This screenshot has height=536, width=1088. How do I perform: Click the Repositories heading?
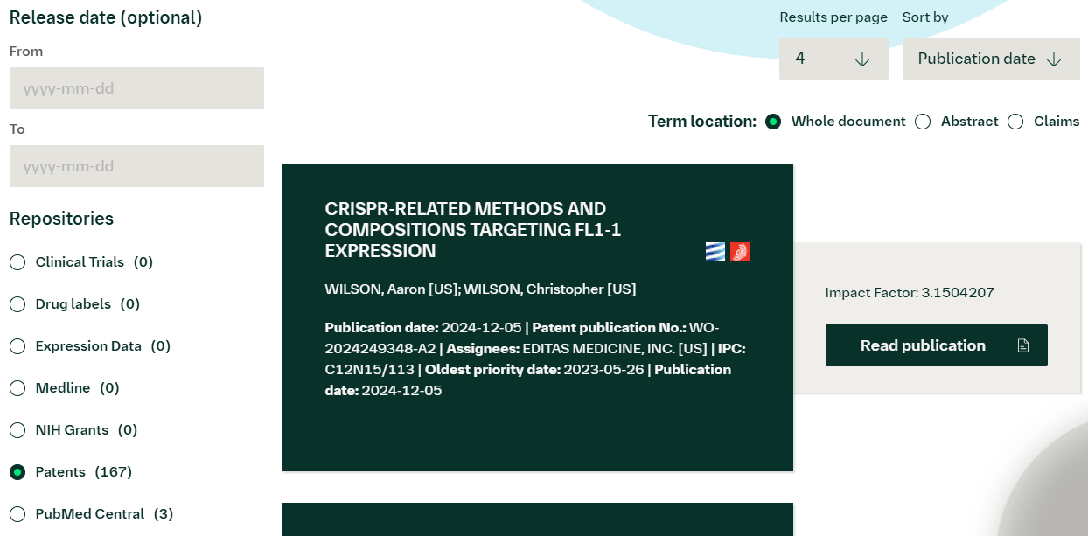61,219
